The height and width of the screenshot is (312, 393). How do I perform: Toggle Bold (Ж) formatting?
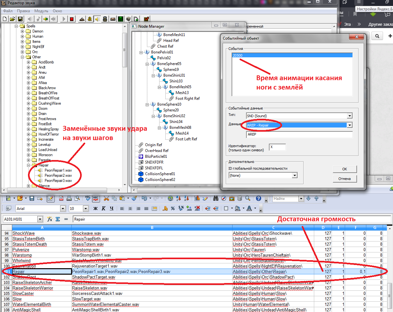95,209
